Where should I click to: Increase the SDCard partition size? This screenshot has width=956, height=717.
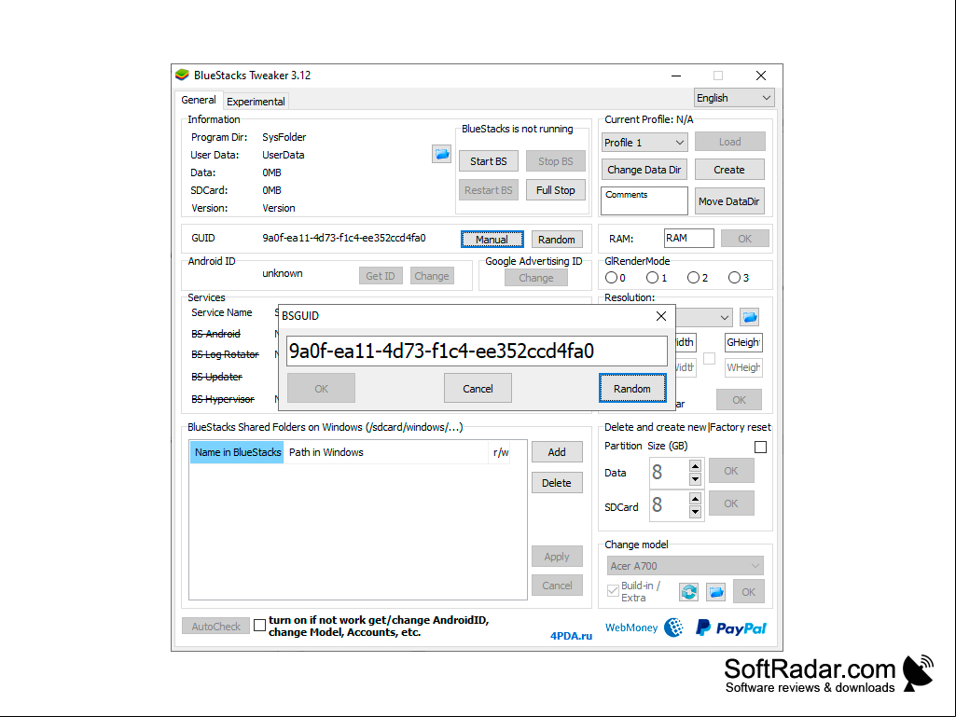[x=695, y=499]
